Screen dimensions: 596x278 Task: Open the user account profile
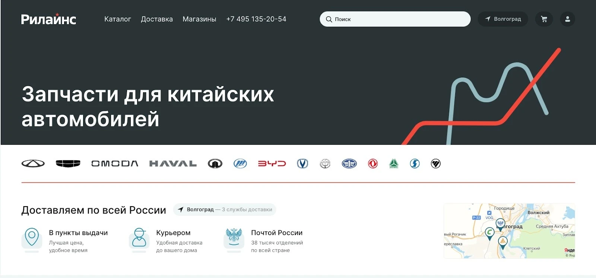567,19
